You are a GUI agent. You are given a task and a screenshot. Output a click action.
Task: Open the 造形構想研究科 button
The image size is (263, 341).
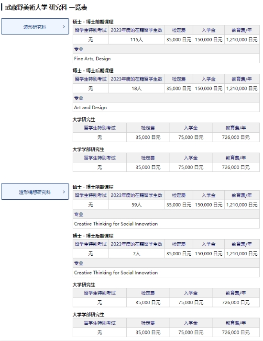coord(35,192)
